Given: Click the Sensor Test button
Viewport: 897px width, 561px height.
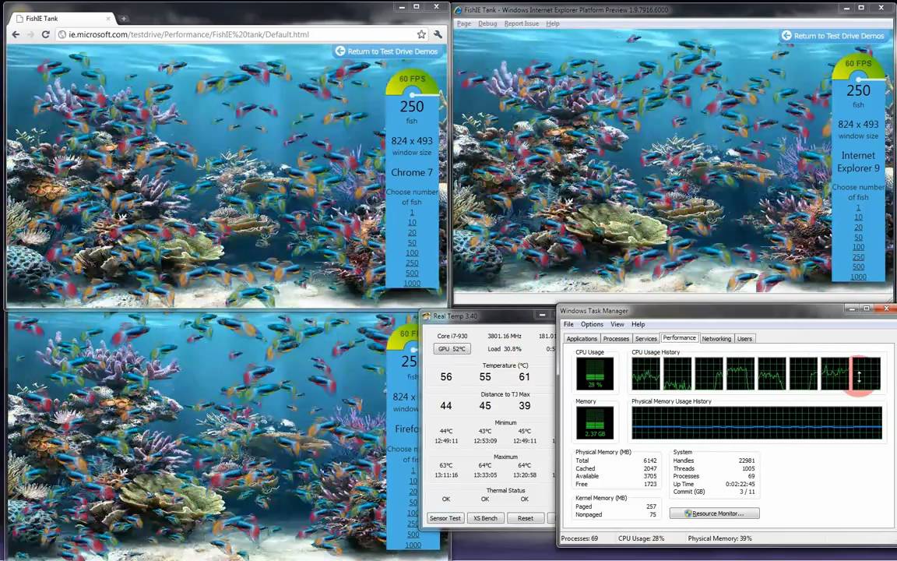Looking at the screenshot, I should pyautogui.click(x=445, y=518).
